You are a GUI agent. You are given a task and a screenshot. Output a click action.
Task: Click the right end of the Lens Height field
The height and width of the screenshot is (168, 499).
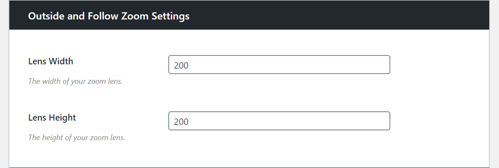pos(384,121)
